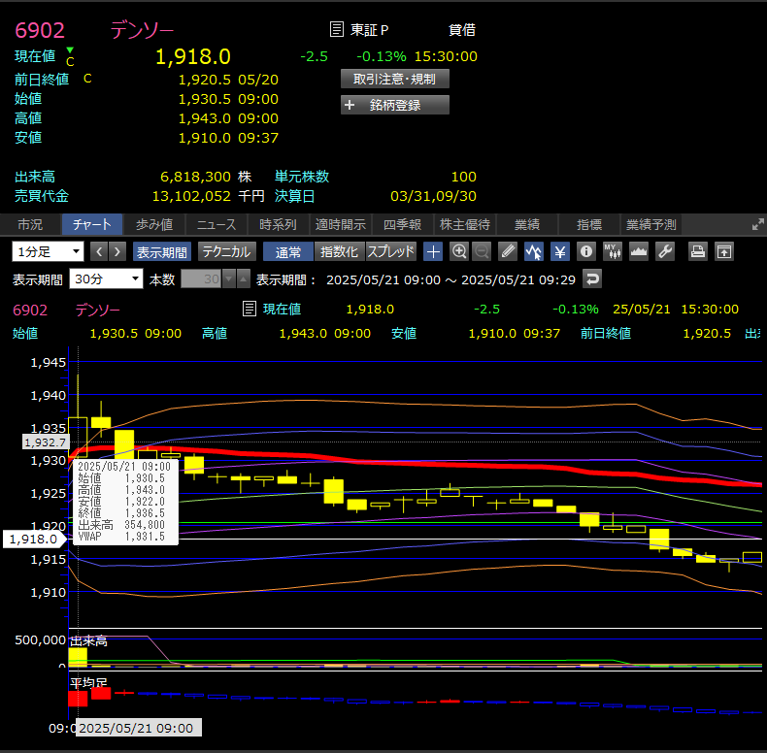This screenshot has width=767, height=753.
Task: Select the チャート tab
Action: (x=92, y=224)
